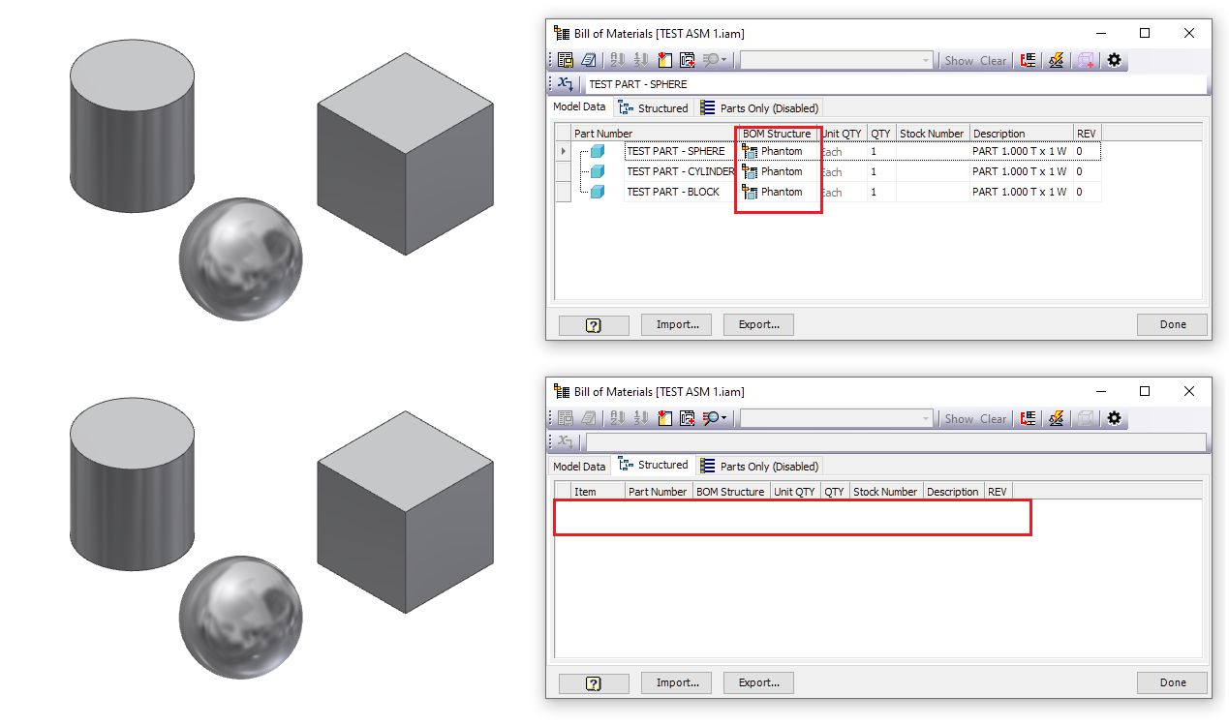Viewport: 1229px width, 726px height.
Task: Click the Parts Only (Disabled) tab
Action: pyautogui.click(x=760, y=107)
